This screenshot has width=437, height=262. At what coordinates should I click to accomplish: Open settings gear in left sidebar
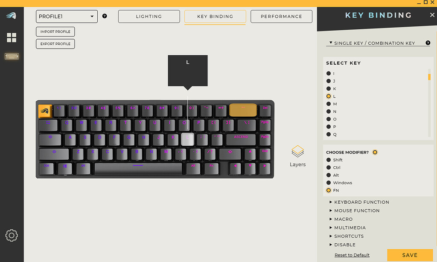[x=12, y=235]
